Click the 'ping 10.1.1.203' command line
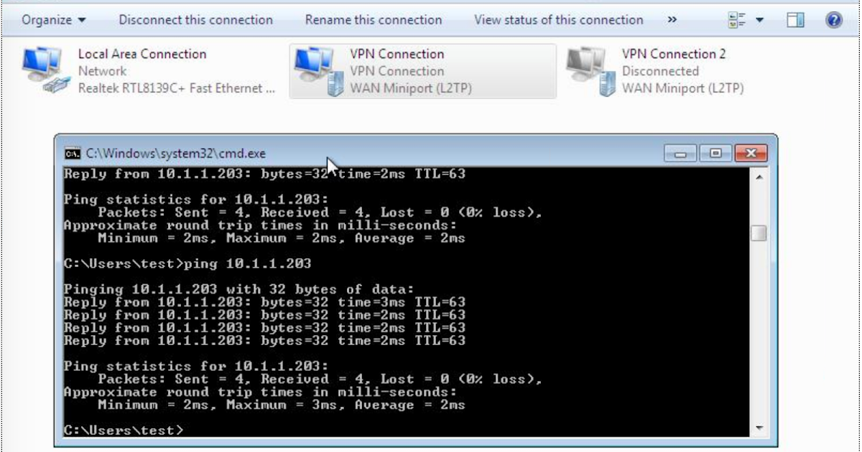The width and height of the screenshot is (862, 452). (x=187, y=264)
